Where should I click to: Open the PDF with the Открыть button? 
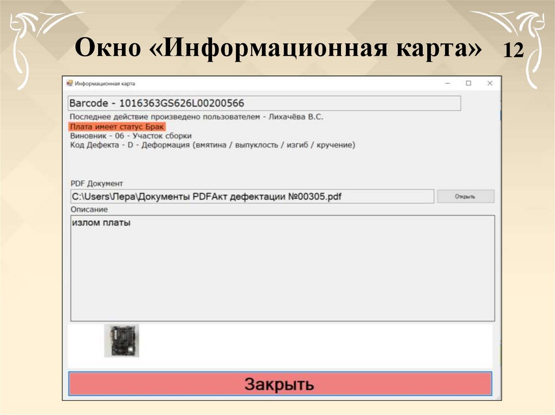[466, 196]
